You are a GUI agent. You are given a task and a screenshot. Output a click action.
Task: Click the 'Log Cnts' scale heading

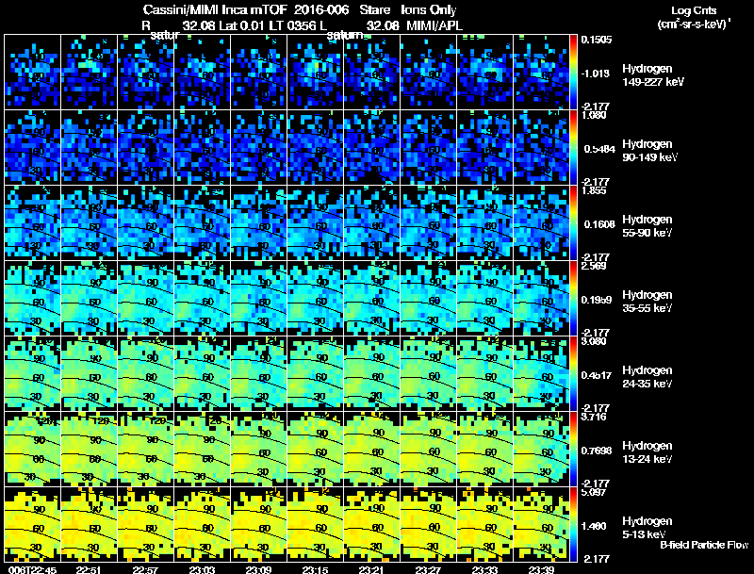[x=694, y=10]
